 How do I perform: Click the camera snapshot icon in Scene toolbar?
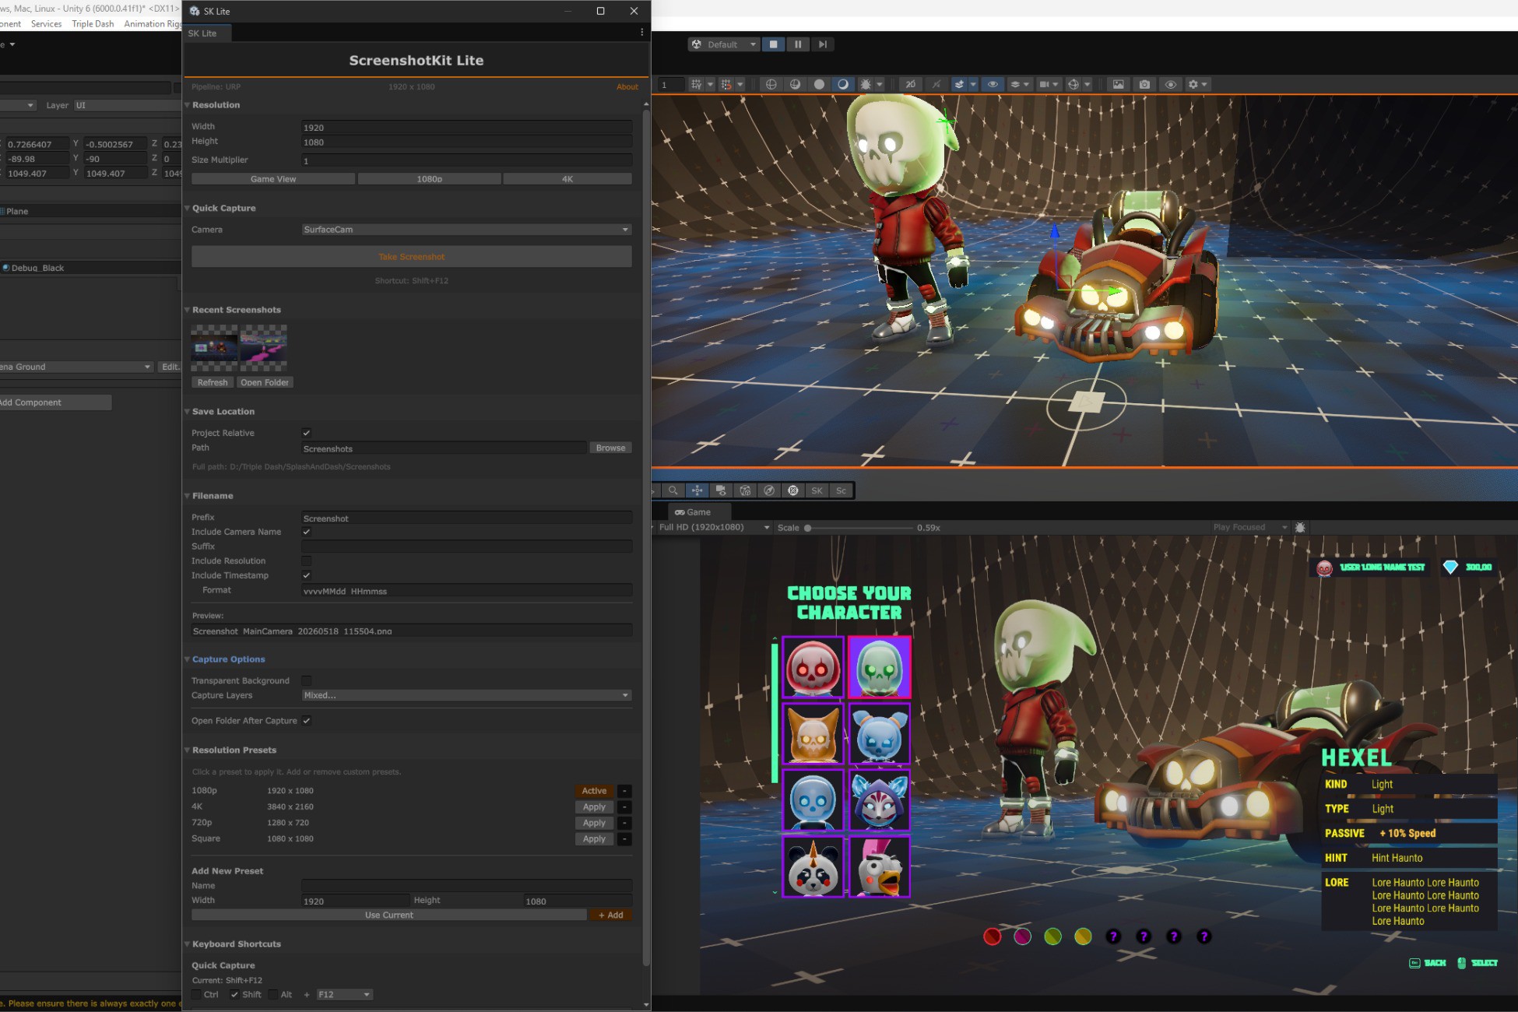coord(1144,84)
